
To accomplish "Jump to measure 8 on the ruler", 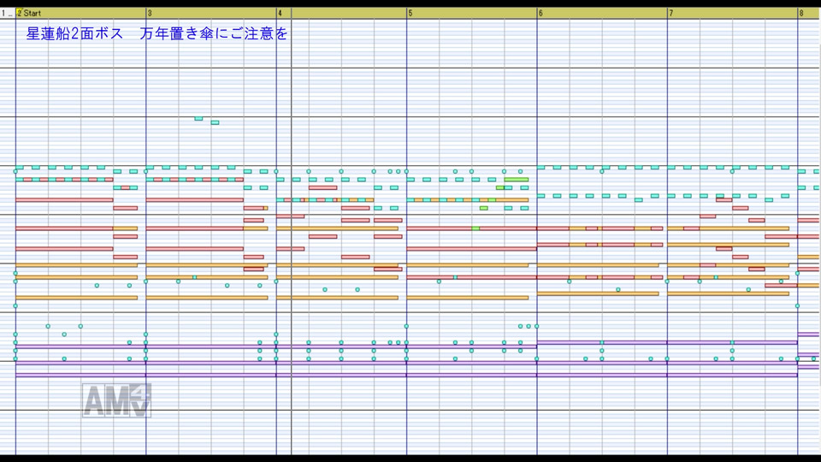I will click(801, 13).
